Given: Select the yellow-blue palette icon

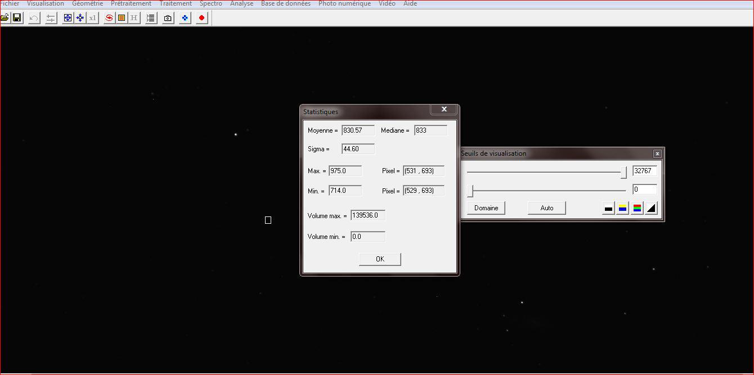Looking at the screenshot, I should (623, 209).
